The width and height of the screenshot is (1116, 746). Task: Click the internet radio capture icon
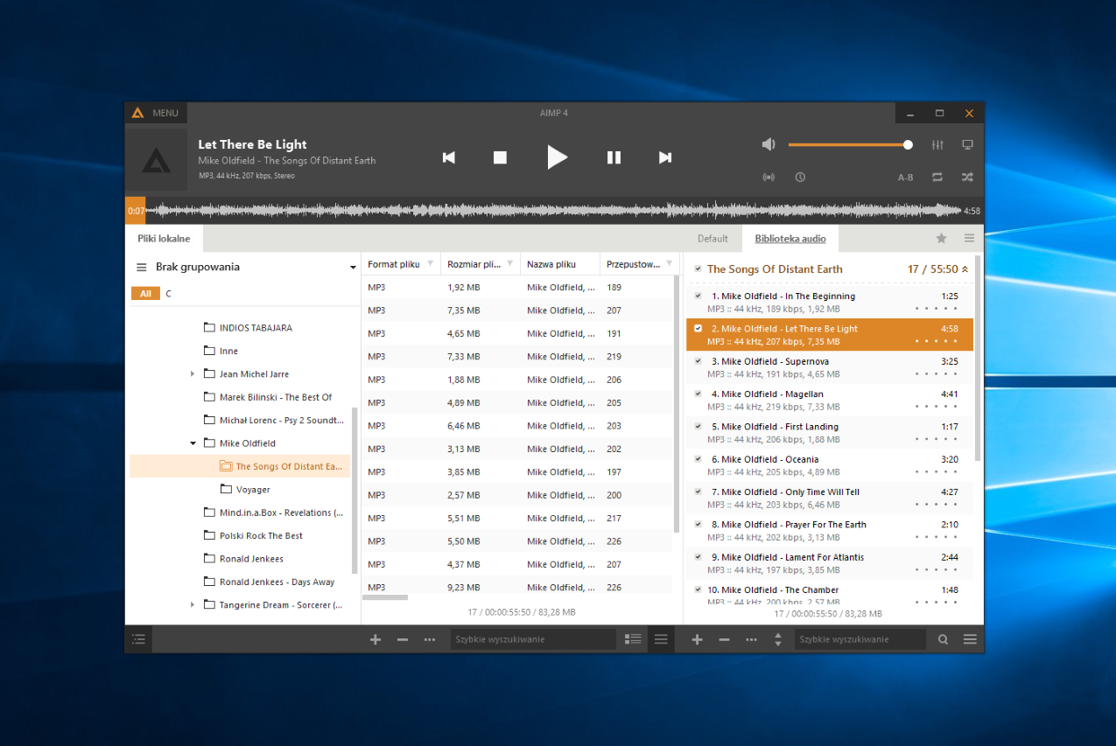(x=769, y=177)
